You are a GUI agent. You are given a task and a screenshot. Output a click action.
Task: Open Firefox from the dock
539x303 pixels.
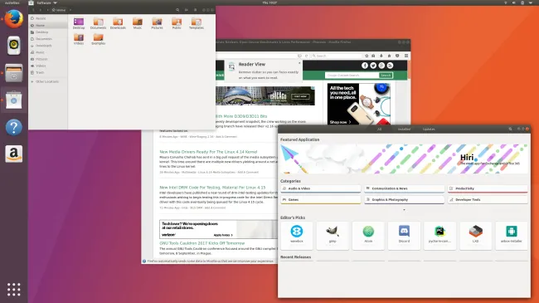coord(14,18)
